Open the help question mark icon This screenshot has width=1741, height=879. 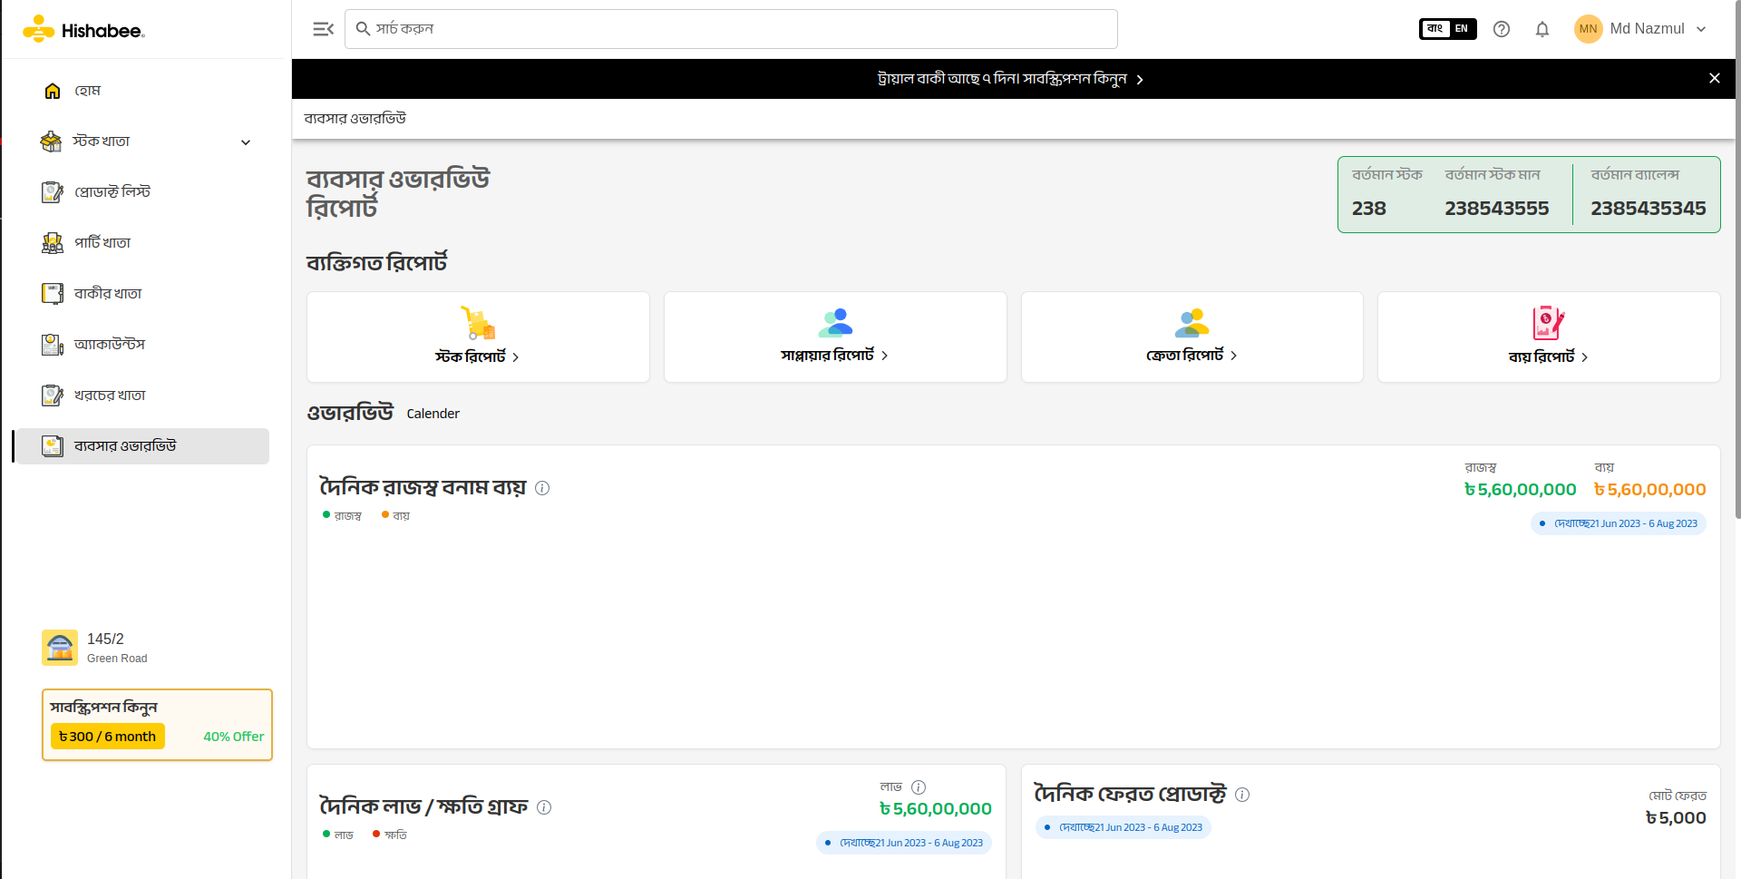click(x=1502, y=29)
